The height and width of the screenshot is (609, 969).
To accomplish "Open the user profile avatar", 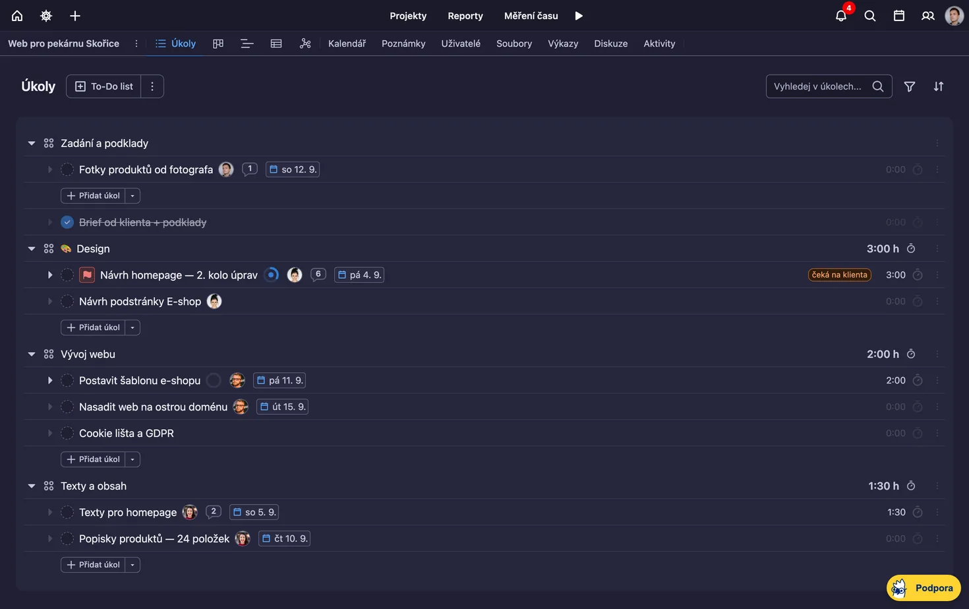I will click(954, 16).
